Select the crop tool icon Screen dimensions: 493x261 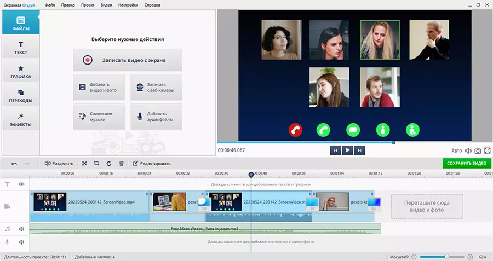click(x=96, y=163)
